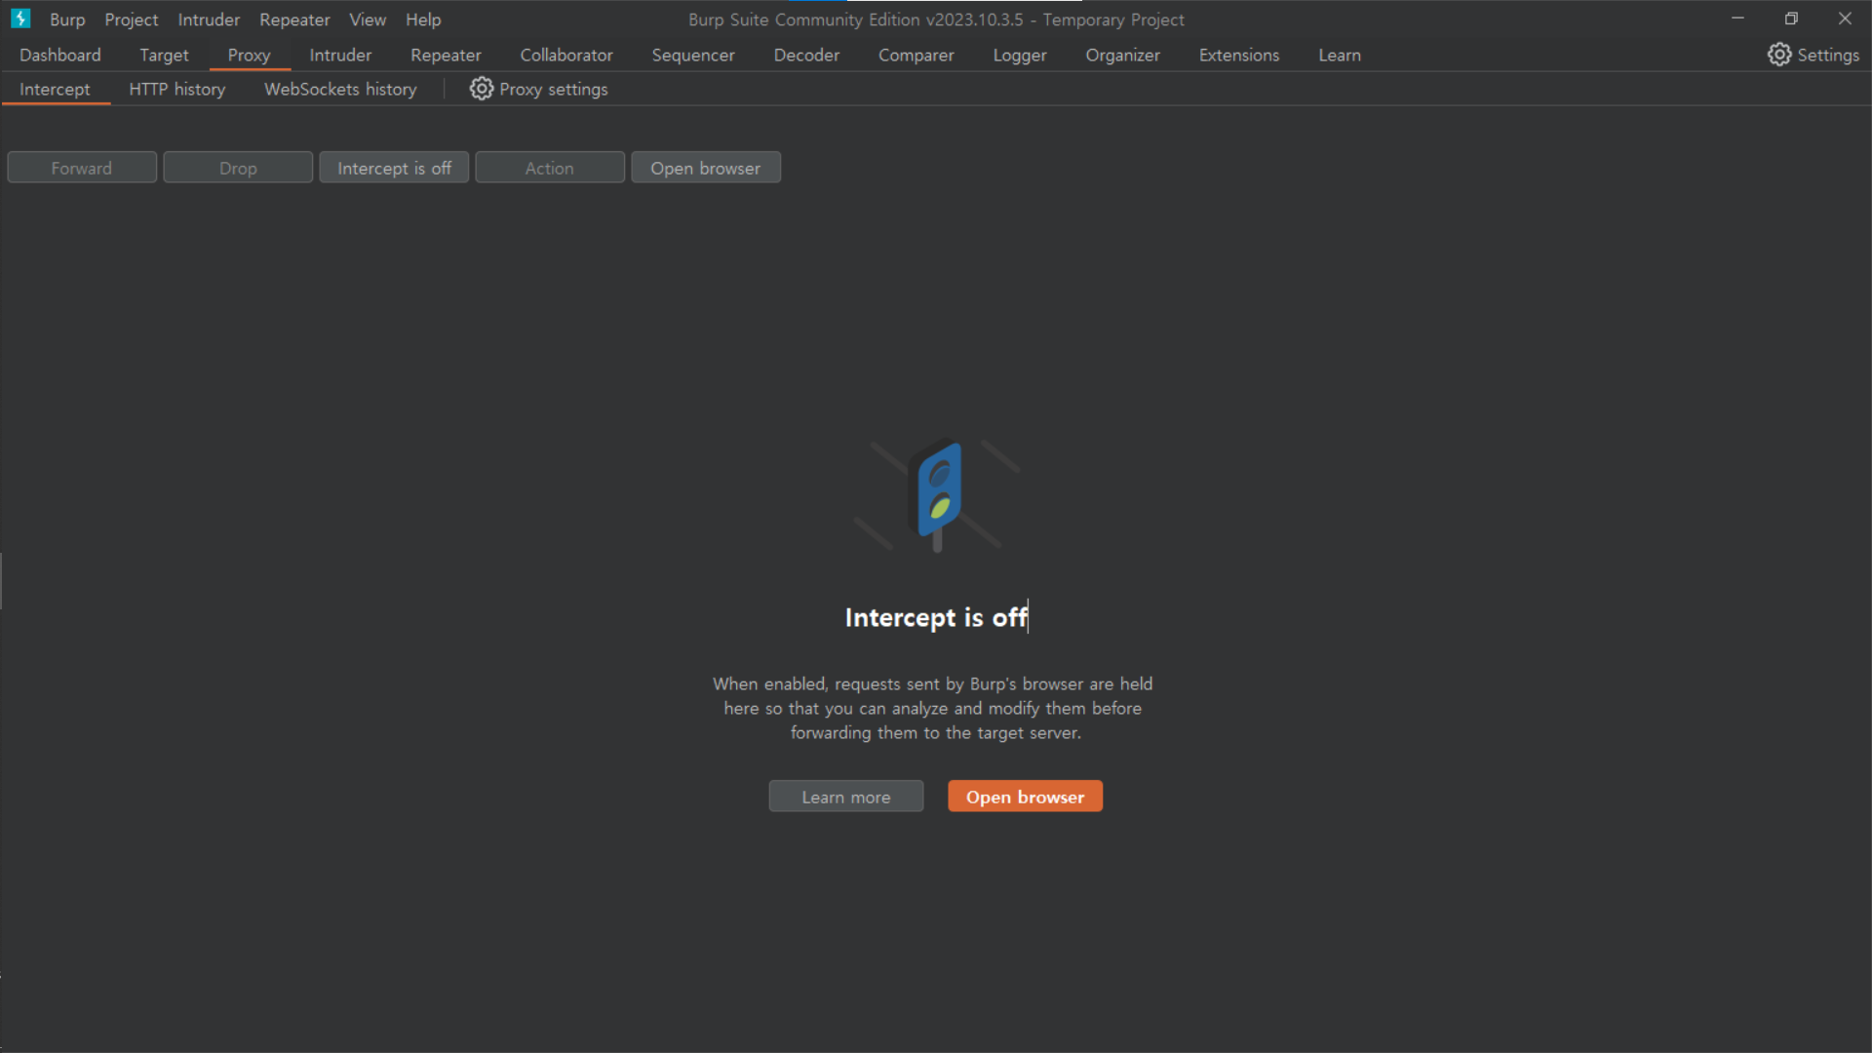Restore down the window
This screenshot has height=1053, width=1872.
click(1791, 19)
